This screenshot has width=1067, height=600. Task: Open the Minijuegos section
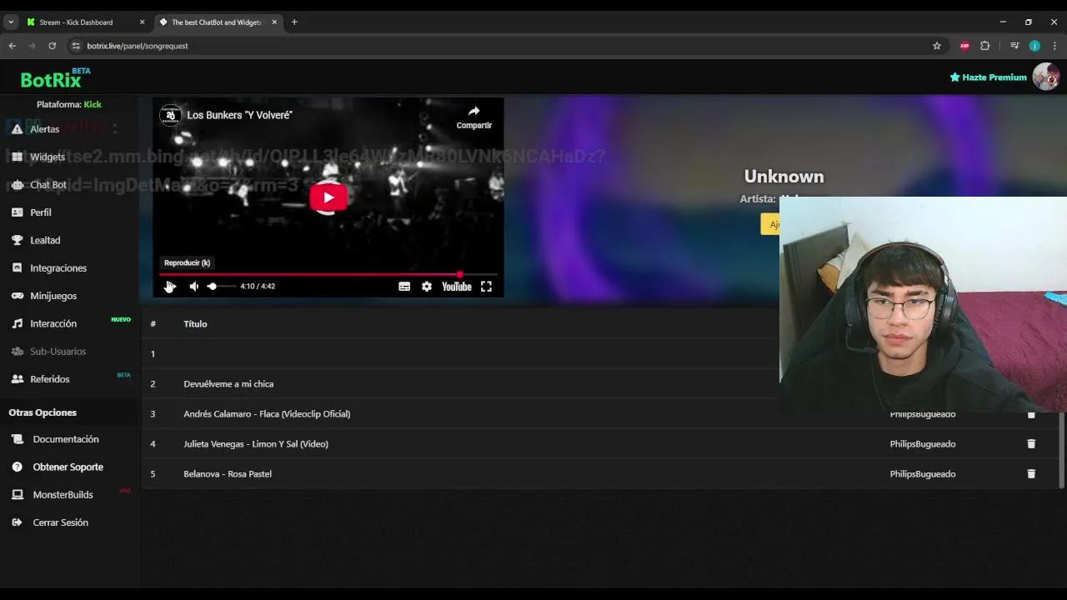(53, 296)
